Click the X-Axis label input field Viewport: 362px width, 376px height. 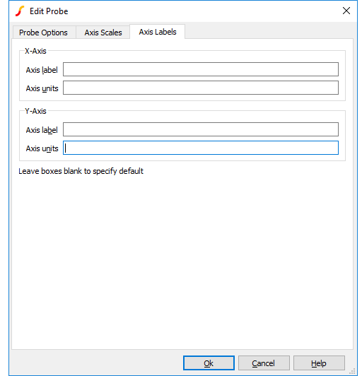coord(201,69)
